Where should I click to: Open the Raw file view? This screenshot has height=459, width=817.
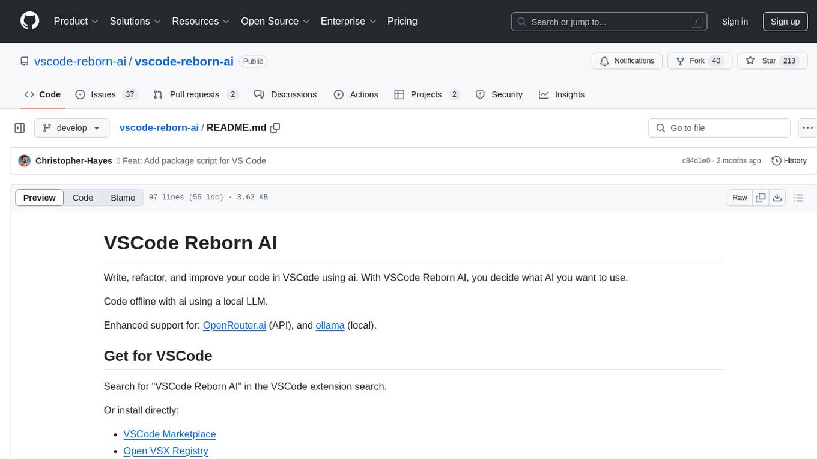click(740, 198)
